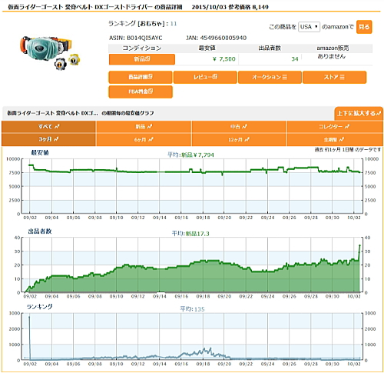
Task: Select the 6ヶ月 period tab
Action: tap(144, 140)
